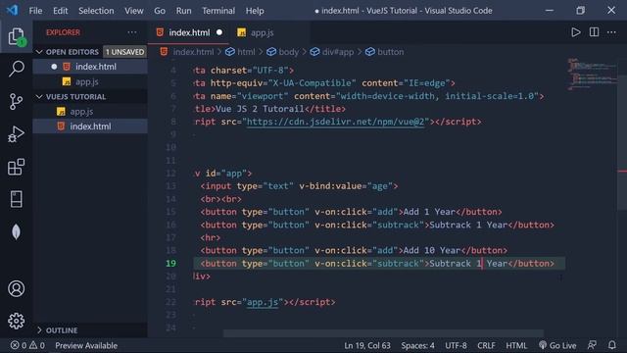
Task: Click the Add 10 Year button code line
Action: 354,251
